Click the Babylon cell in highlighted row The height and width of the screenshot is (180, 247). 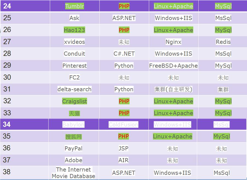tap(73, 125)
